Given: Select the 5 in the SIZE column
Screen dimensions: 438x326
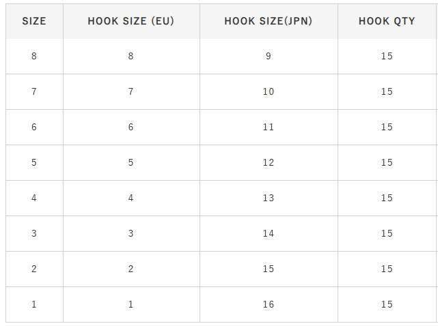Looking at the screenshot, I should tap(34, 162).
